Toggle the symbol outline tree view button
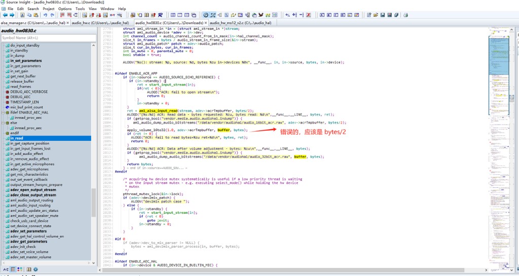 point(13,269)
